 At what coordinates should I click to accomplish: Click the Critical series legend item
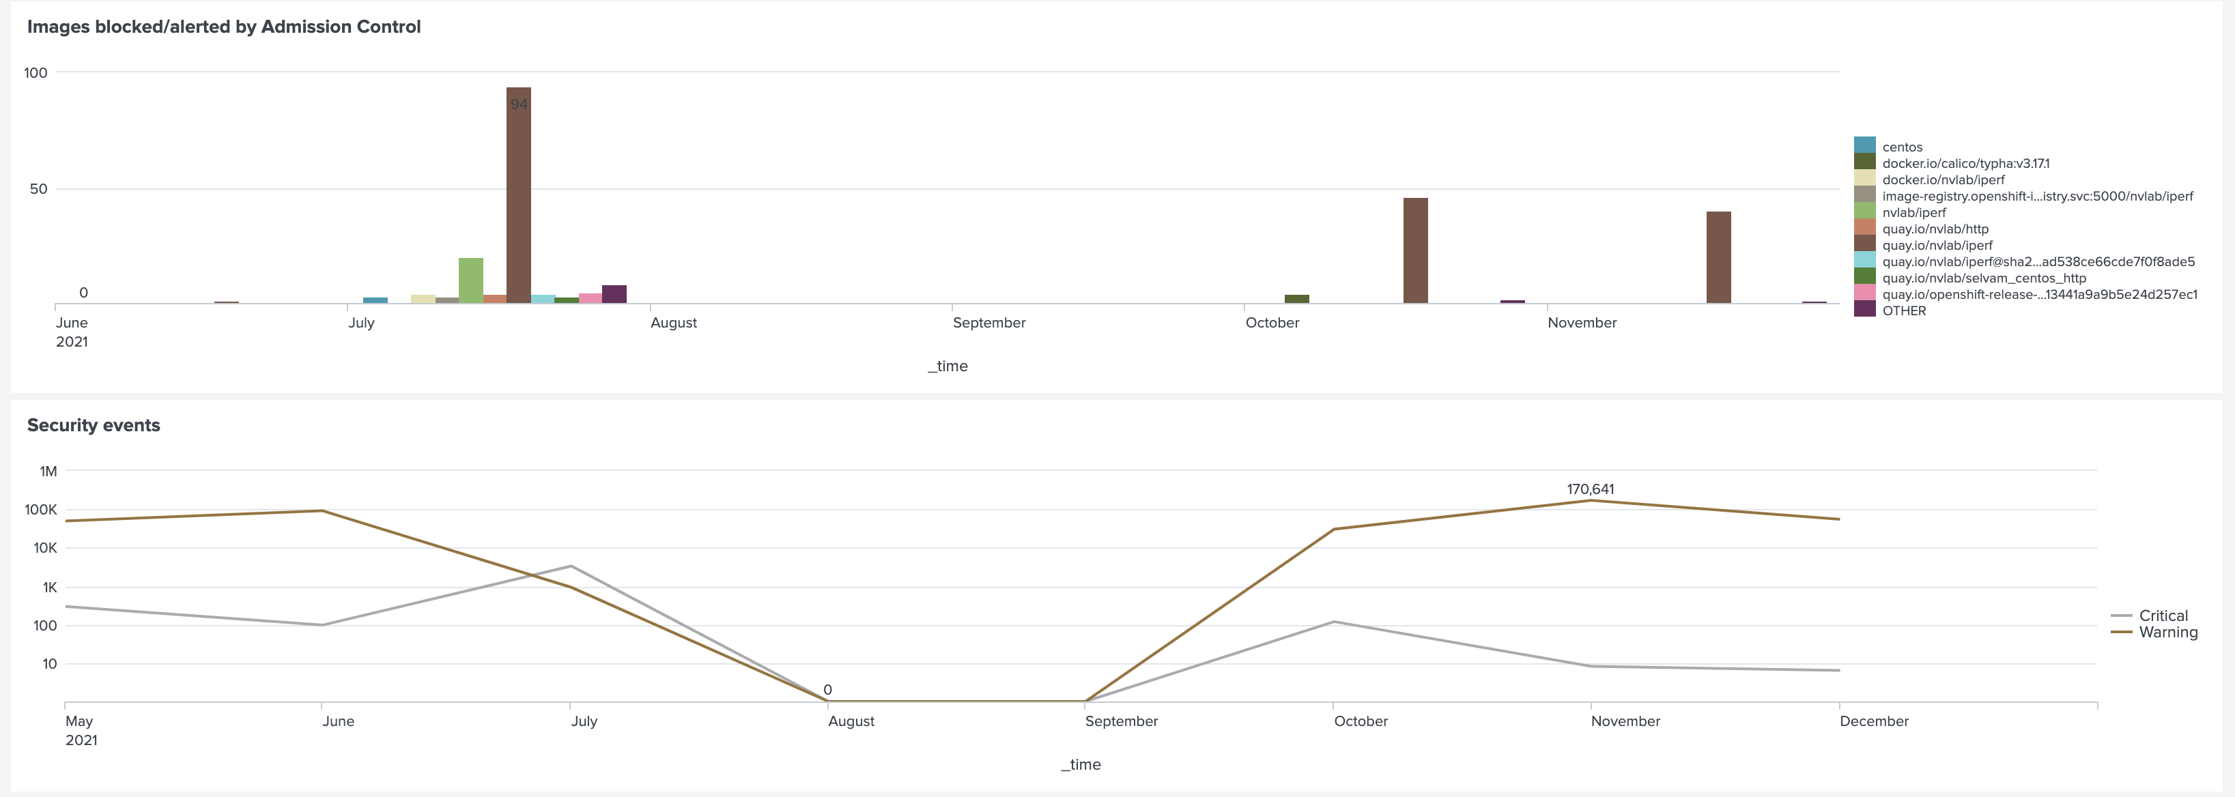[x=2162, y=615]
